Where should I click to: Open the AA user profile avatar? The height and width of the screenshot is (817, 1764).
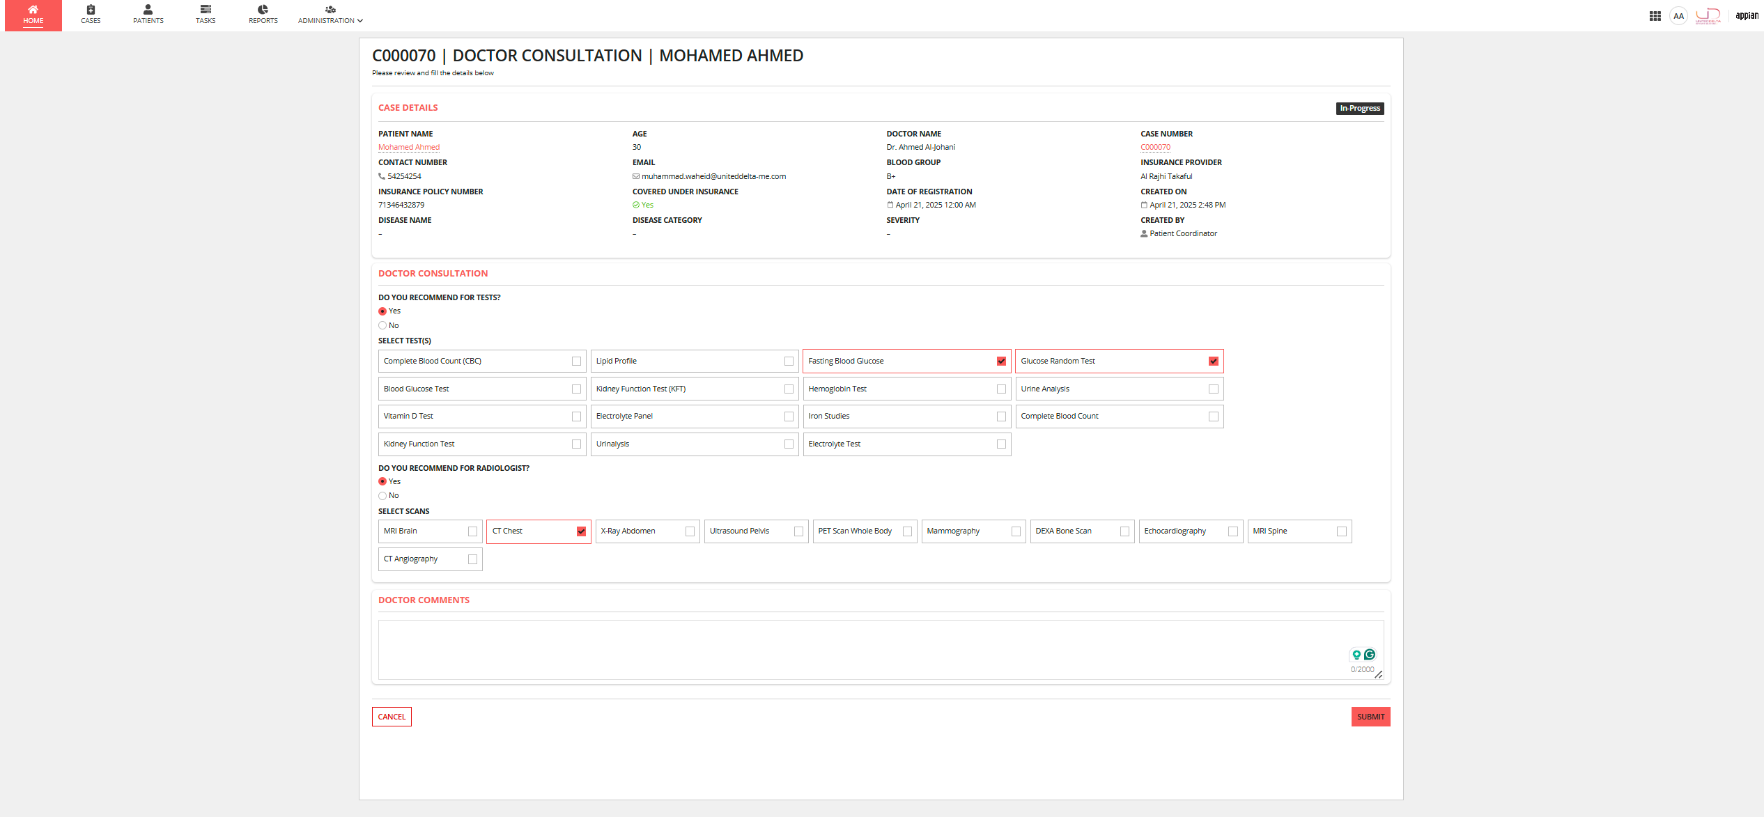[1679, 16]
